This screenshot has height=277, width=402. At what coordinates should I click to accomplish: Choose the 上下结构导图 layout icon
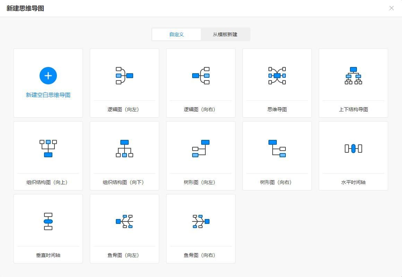click(353, 76)
